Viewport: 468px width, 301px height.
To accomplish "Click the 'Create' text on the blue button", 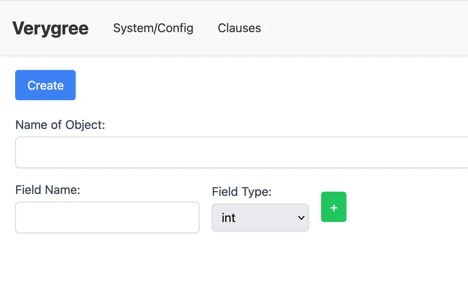I will pyautogui.click(x=45, y=85).
